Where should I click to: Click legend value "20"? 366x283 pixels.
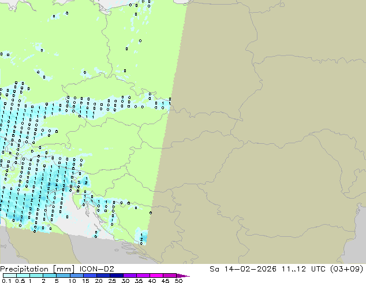tap(99, 281)
